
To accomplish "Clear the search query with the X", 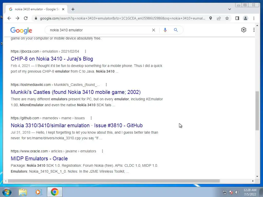I will (154, 30).
